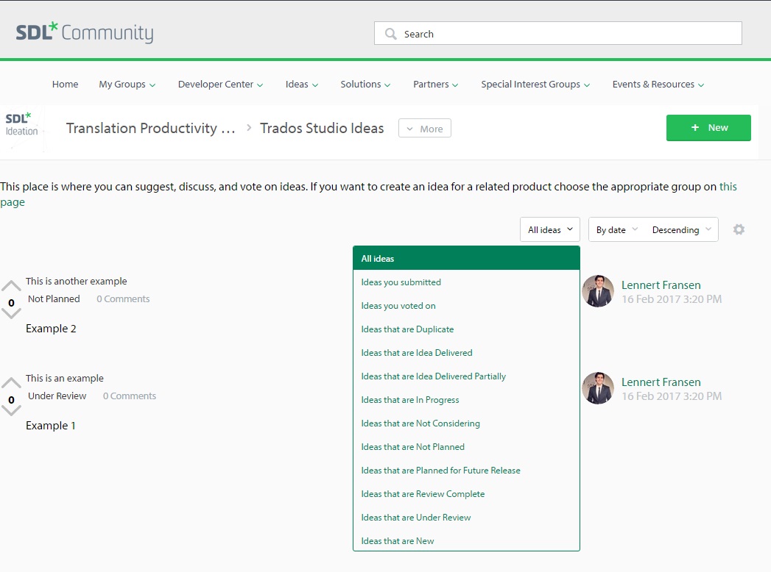Upvote the idea 'This is another example'

(11, 286)
